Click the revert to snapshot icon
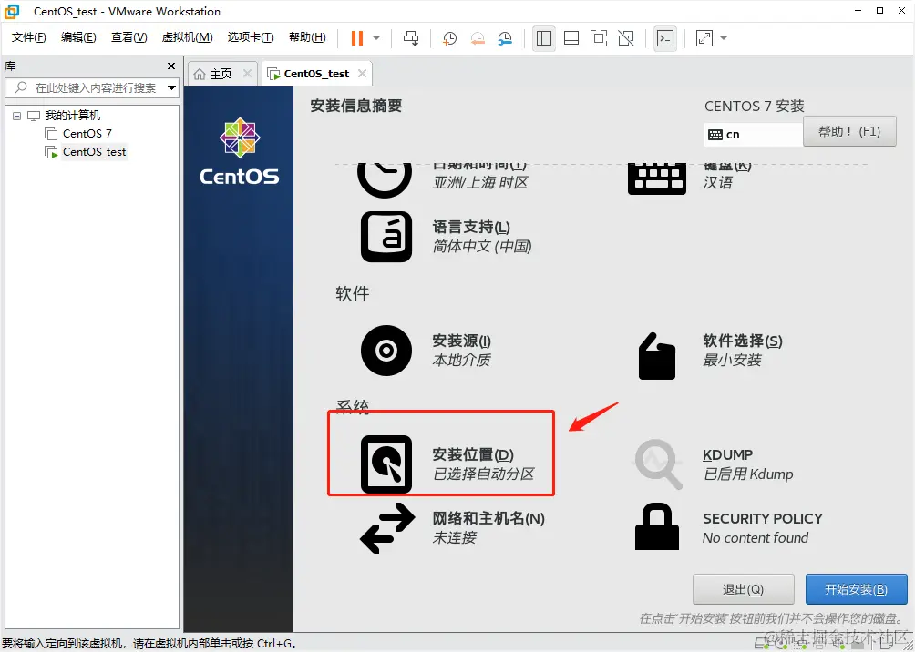Image resolution: width=915 pixels, height=652 pixels. tap(478, 38)
